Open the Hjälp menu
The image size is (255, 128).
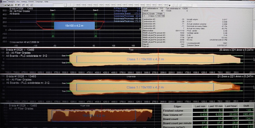point(46,2)
